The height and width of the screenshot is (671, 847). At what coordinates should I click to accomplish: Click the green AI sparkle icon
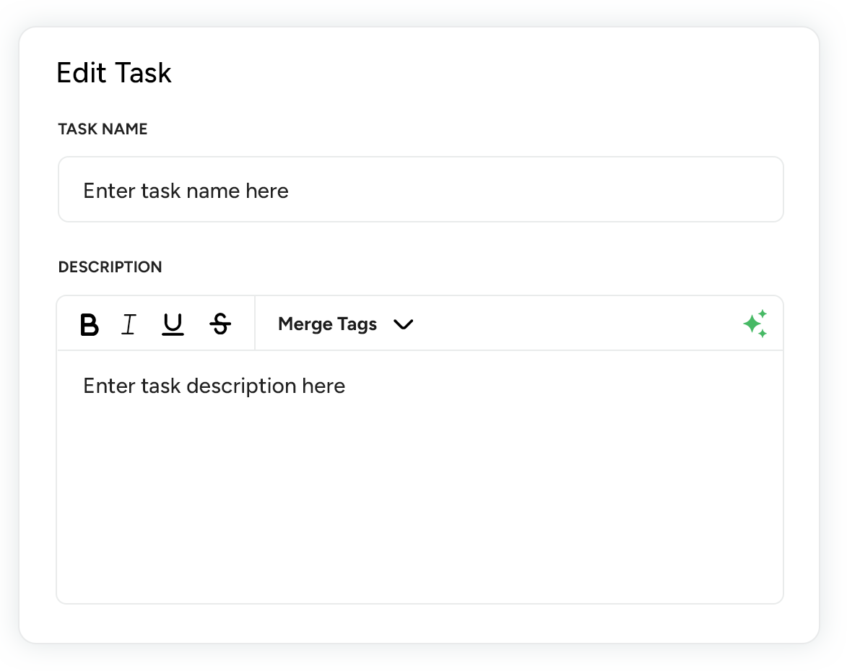click(x=755, y=324)
